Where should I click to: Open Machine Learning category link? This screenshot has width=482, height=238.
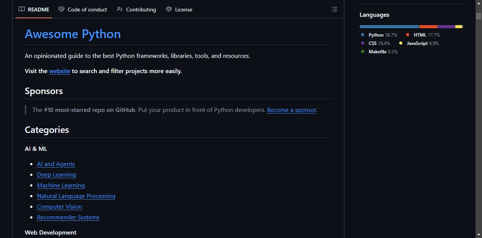pyautogui.click(x=61, y=185)
